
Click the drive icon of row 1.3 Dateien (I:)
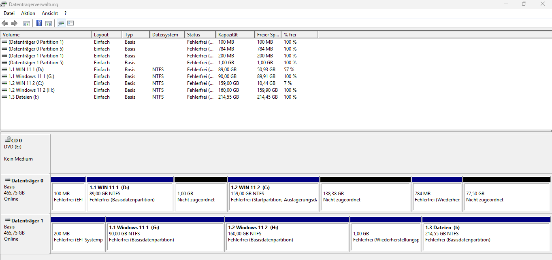pos(4,97)
